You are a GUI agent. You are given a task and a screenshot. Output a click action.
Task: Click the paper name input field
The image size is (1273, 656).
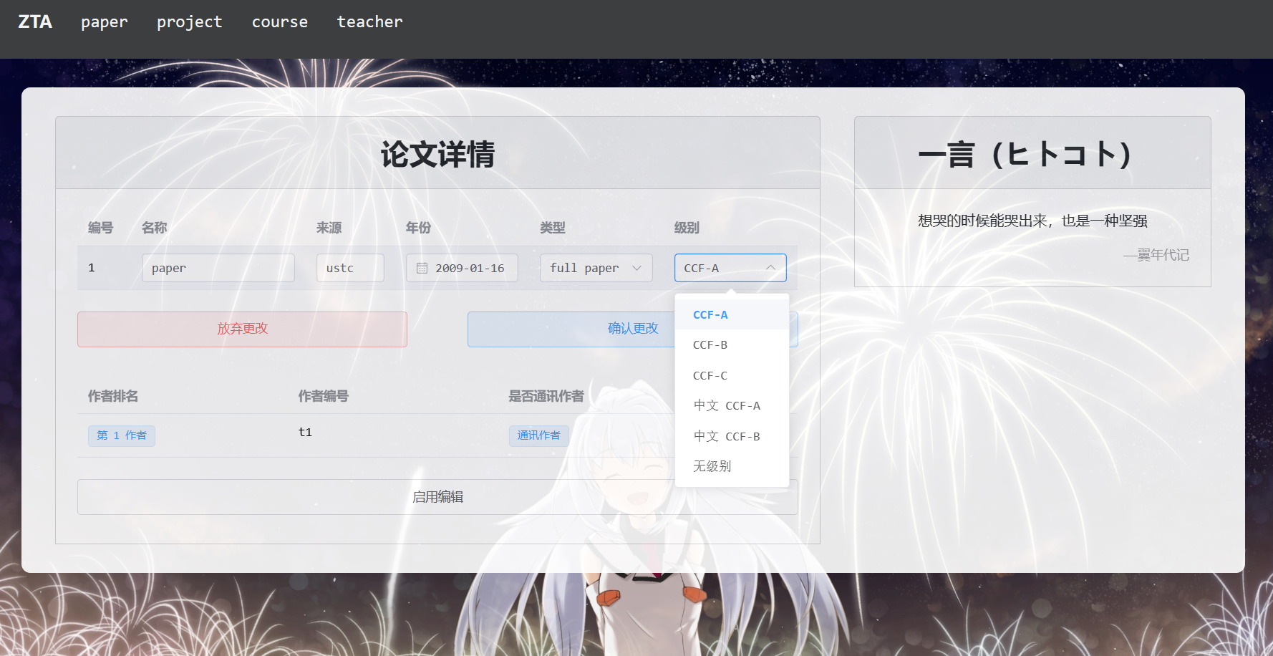(218, 268)
